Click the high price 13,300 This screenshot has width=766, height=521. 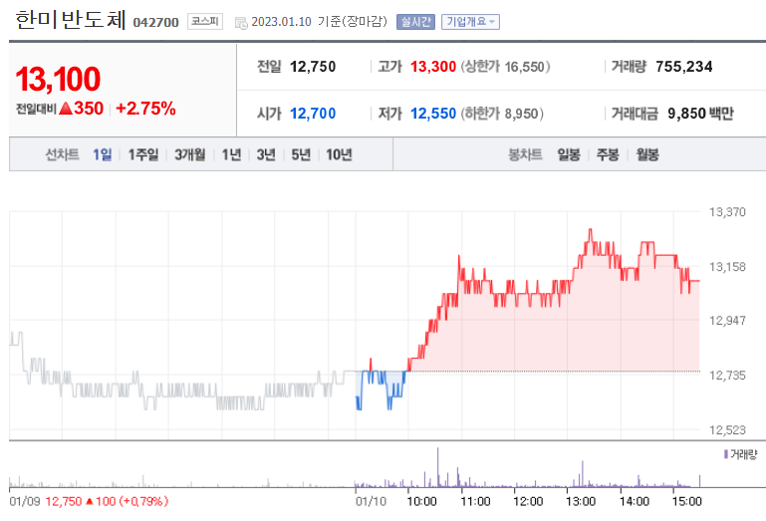pos(433,67)
